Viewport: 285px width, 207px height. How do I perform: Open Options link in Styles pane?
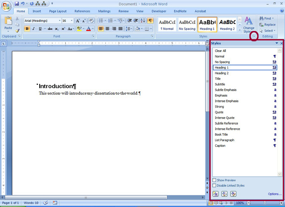click(x=275, y=194)
